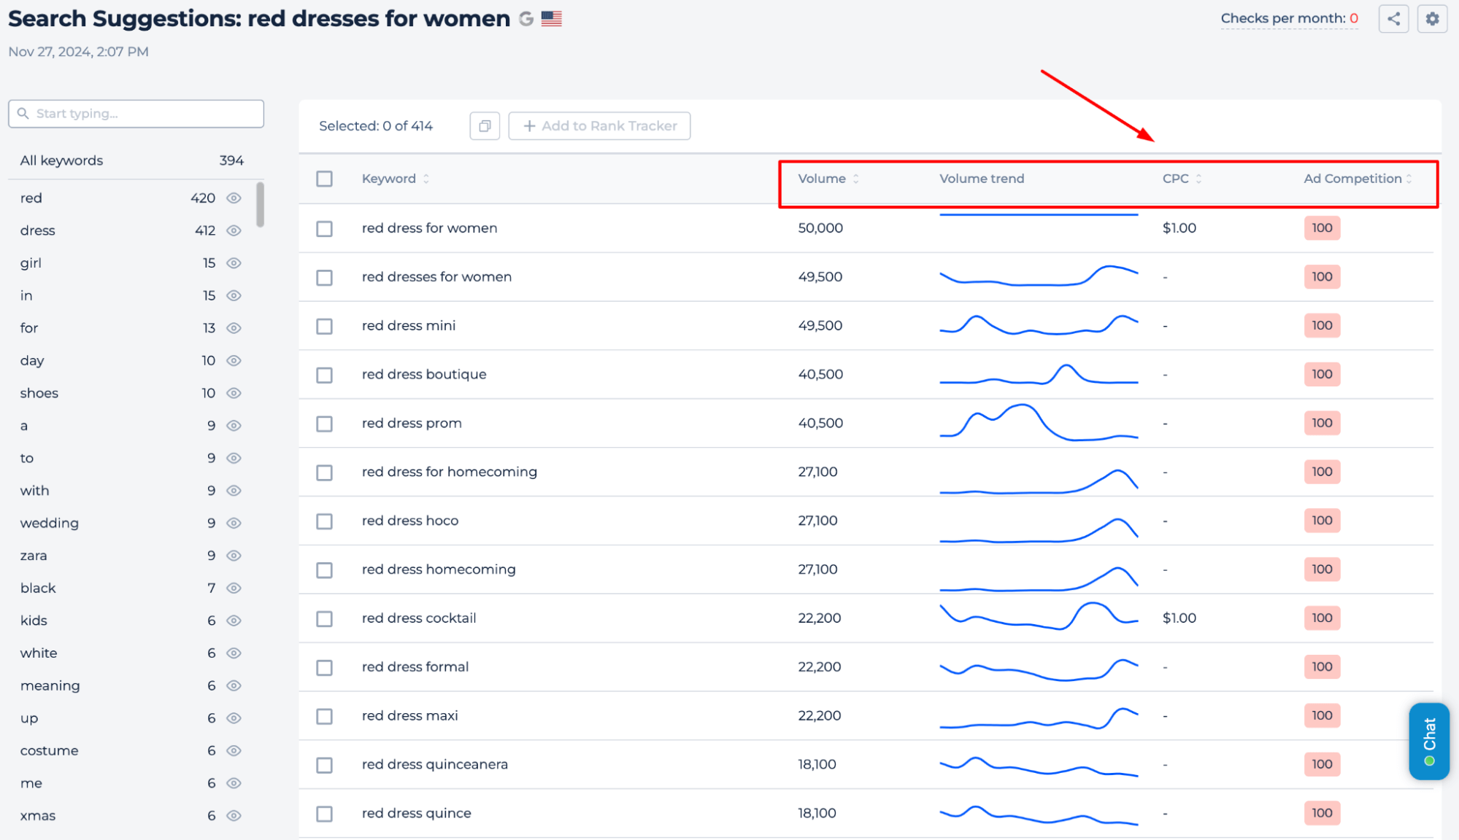Click copy icon next to Selected count

[x=484, y=126]
